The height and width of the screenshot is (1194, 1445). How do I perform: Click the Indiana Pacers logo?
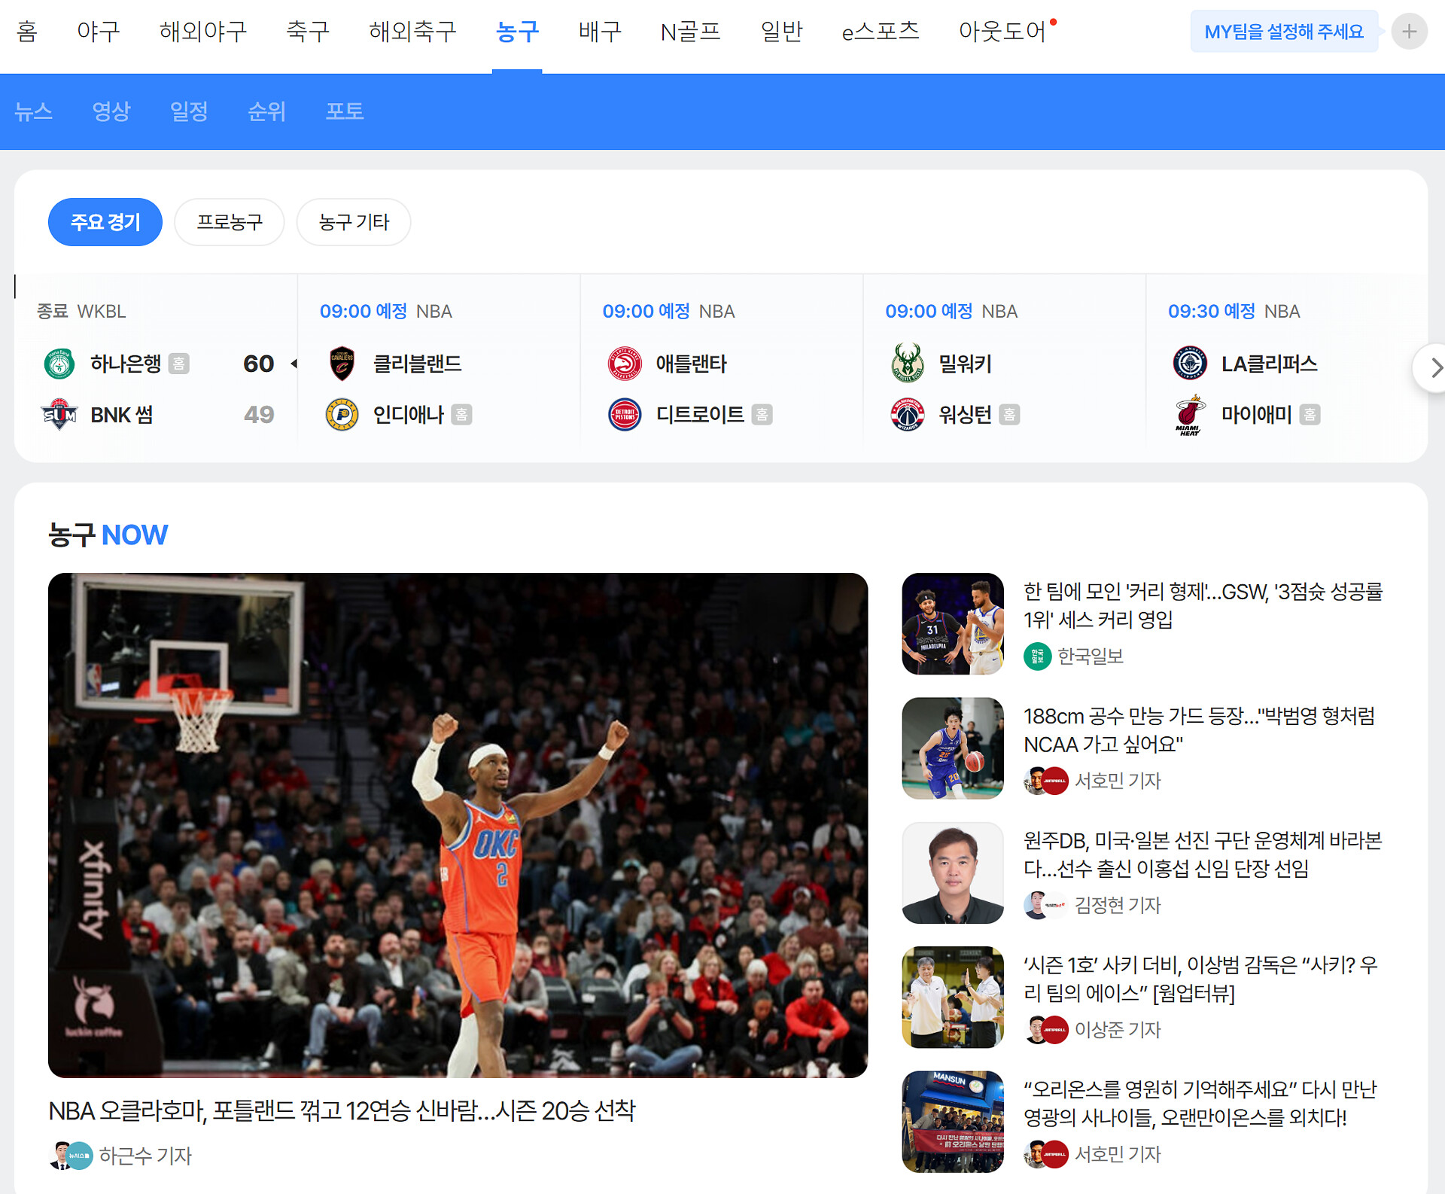coord(342,415)
